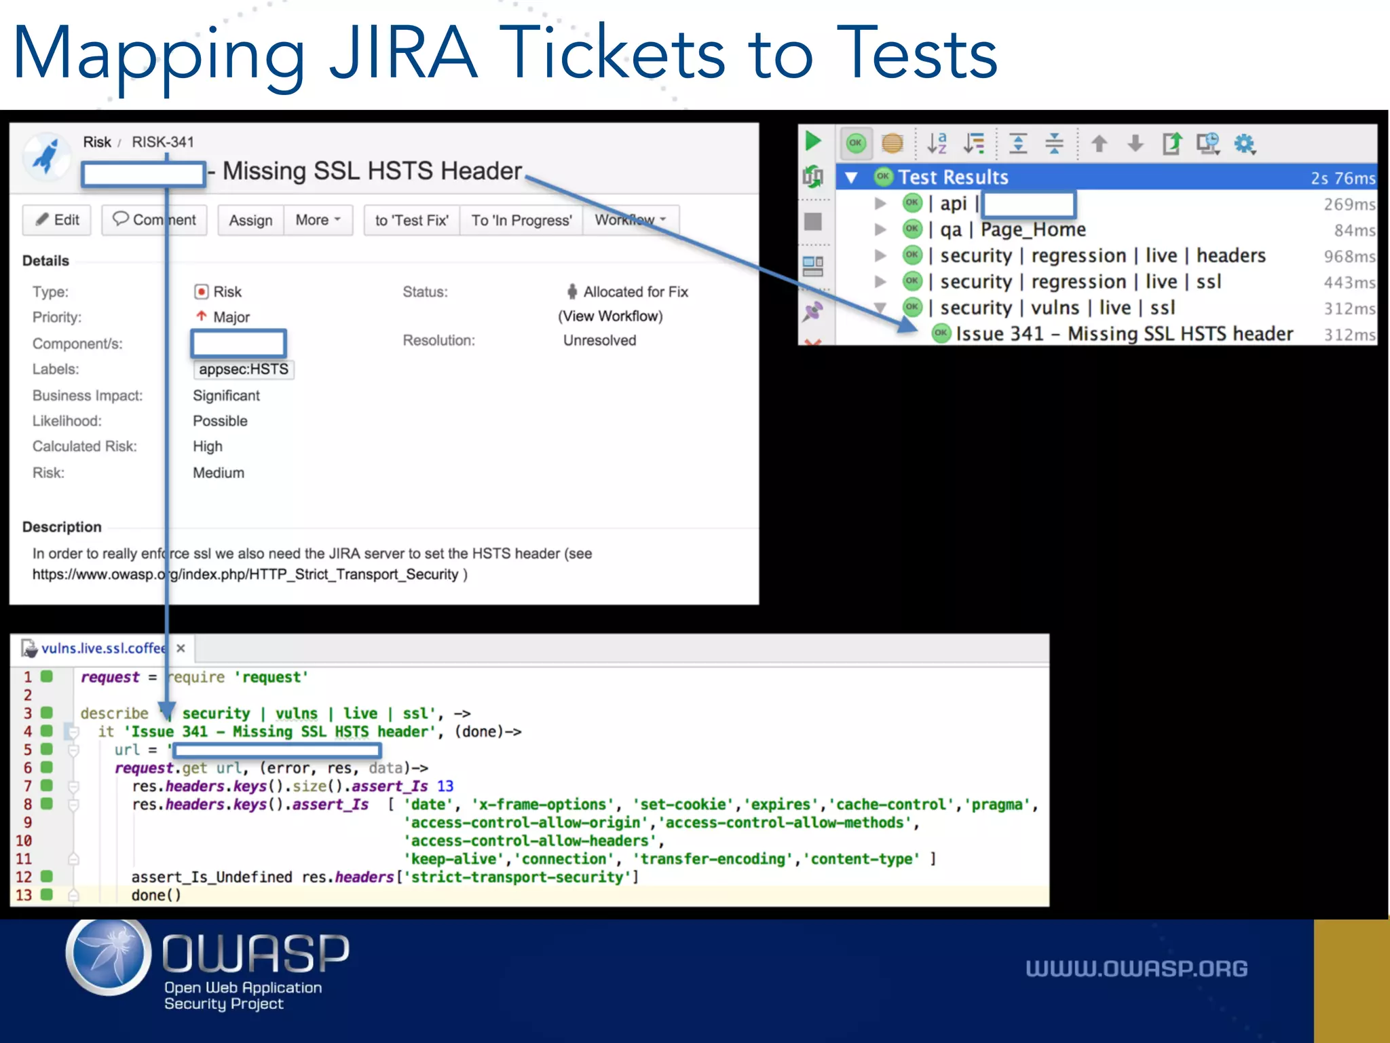The image size is (1390, 1043).
Task: Click the Major priority arrow icon
Action: click(x=201, y=316)
